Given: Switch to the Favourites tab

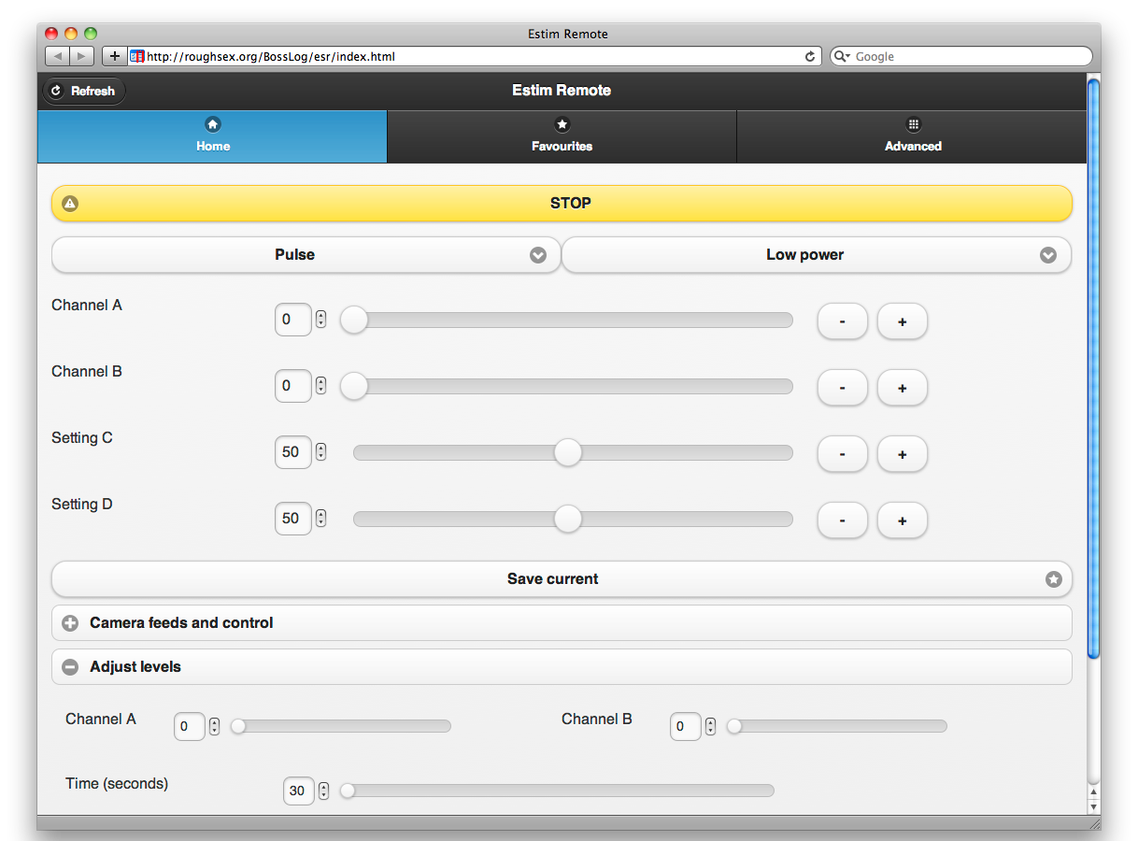Looking at the screenshot, I should pos(562,136).
